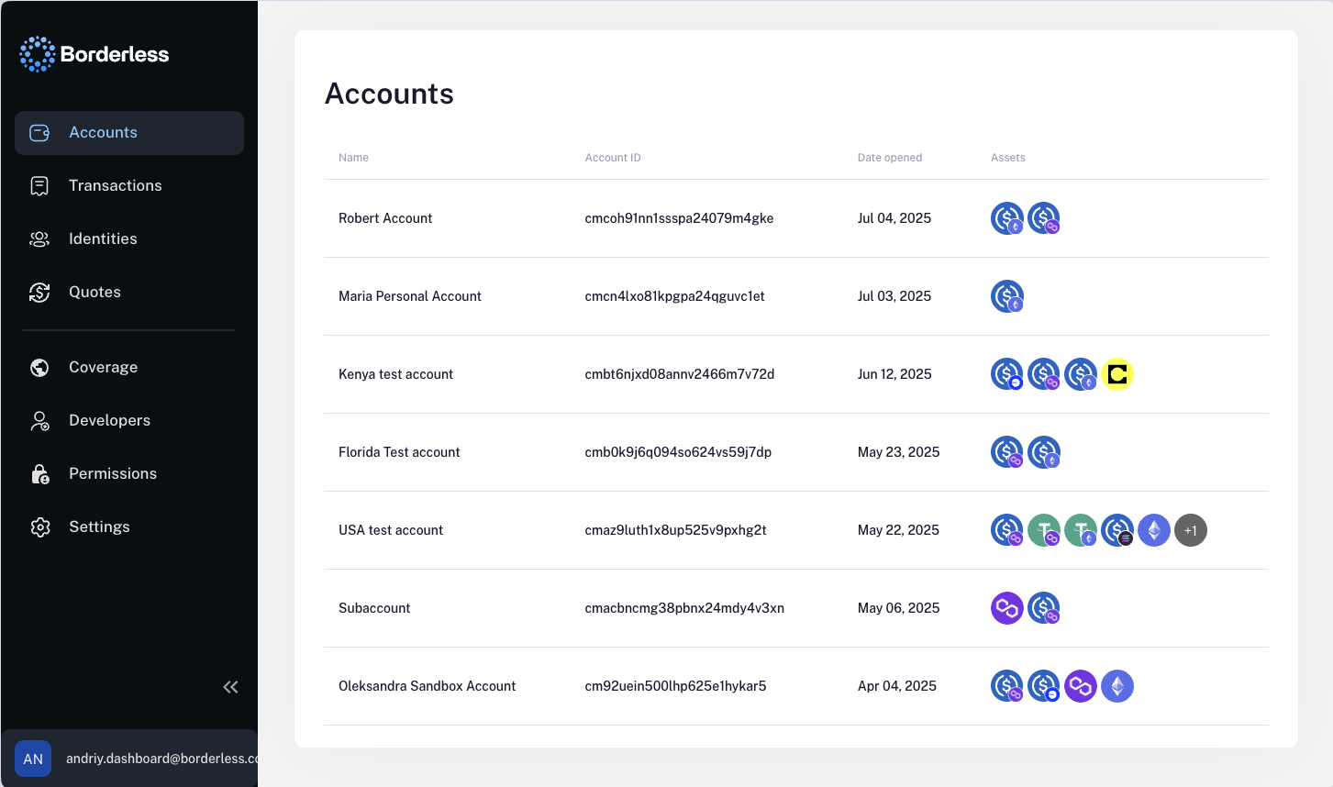Click the Quotes currency icon
The image size is (1333, 787).
[39, 292]
